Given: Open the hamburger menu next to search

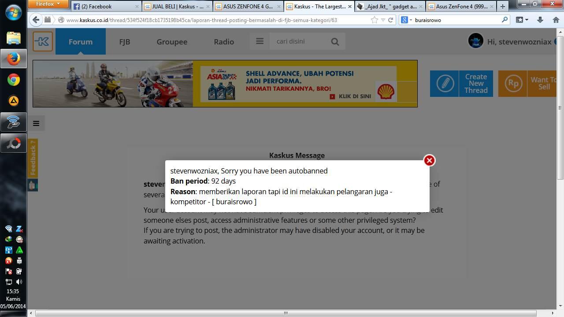Looking at the screenshot, I should [x=260, y=41].
